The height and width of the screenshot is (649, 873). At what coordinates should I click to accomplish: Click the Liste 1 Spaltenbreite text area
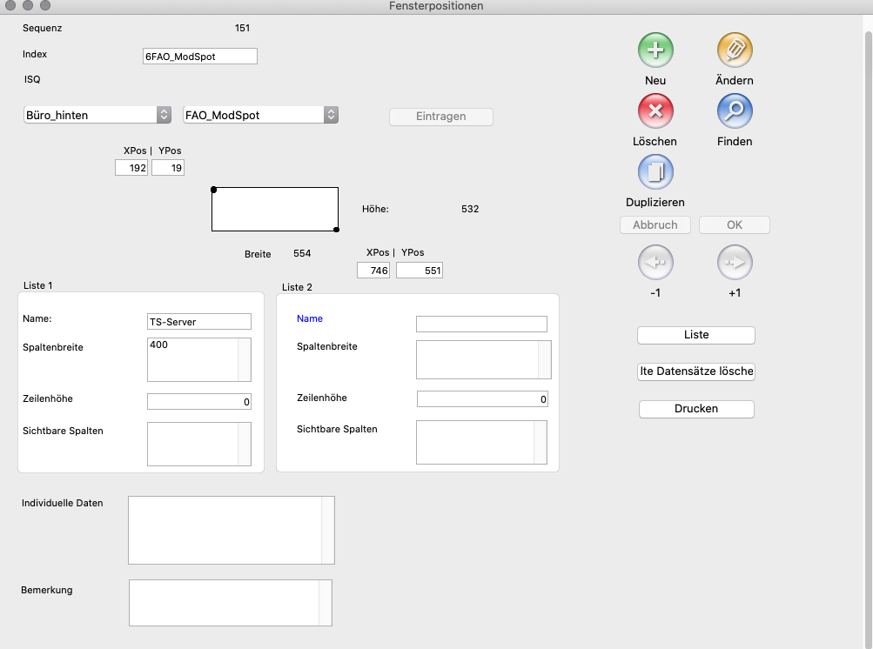tap(193, 359)
